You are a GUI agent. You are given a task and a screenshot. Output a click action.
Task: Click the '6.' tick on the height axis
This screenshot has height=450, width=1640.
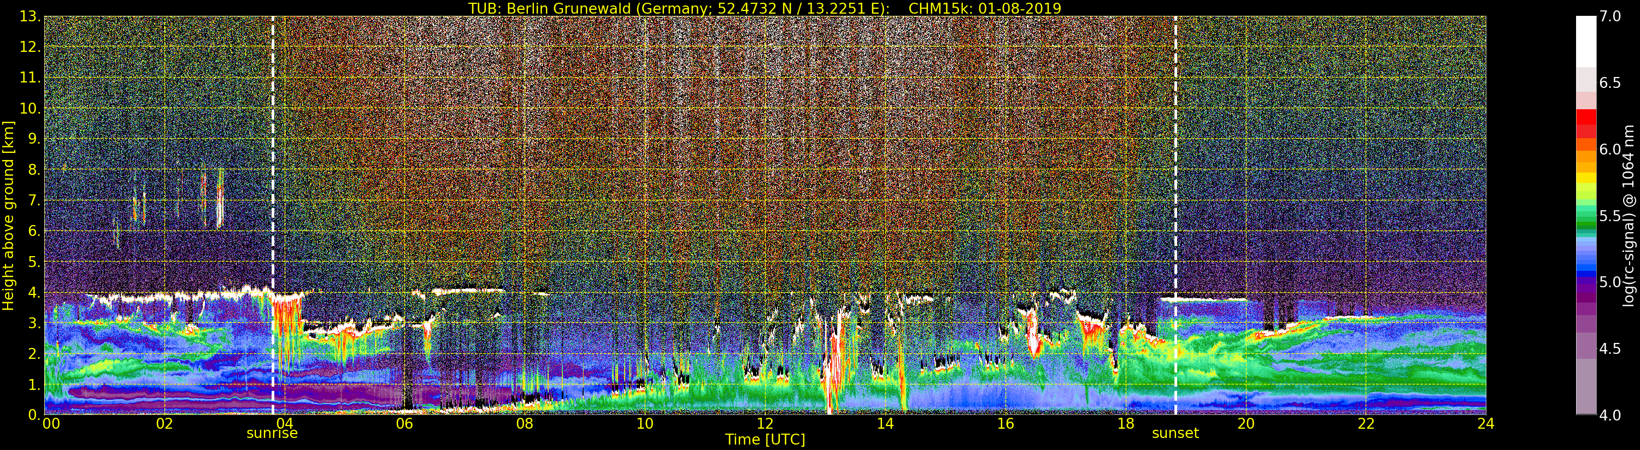[x=34, y=231]
